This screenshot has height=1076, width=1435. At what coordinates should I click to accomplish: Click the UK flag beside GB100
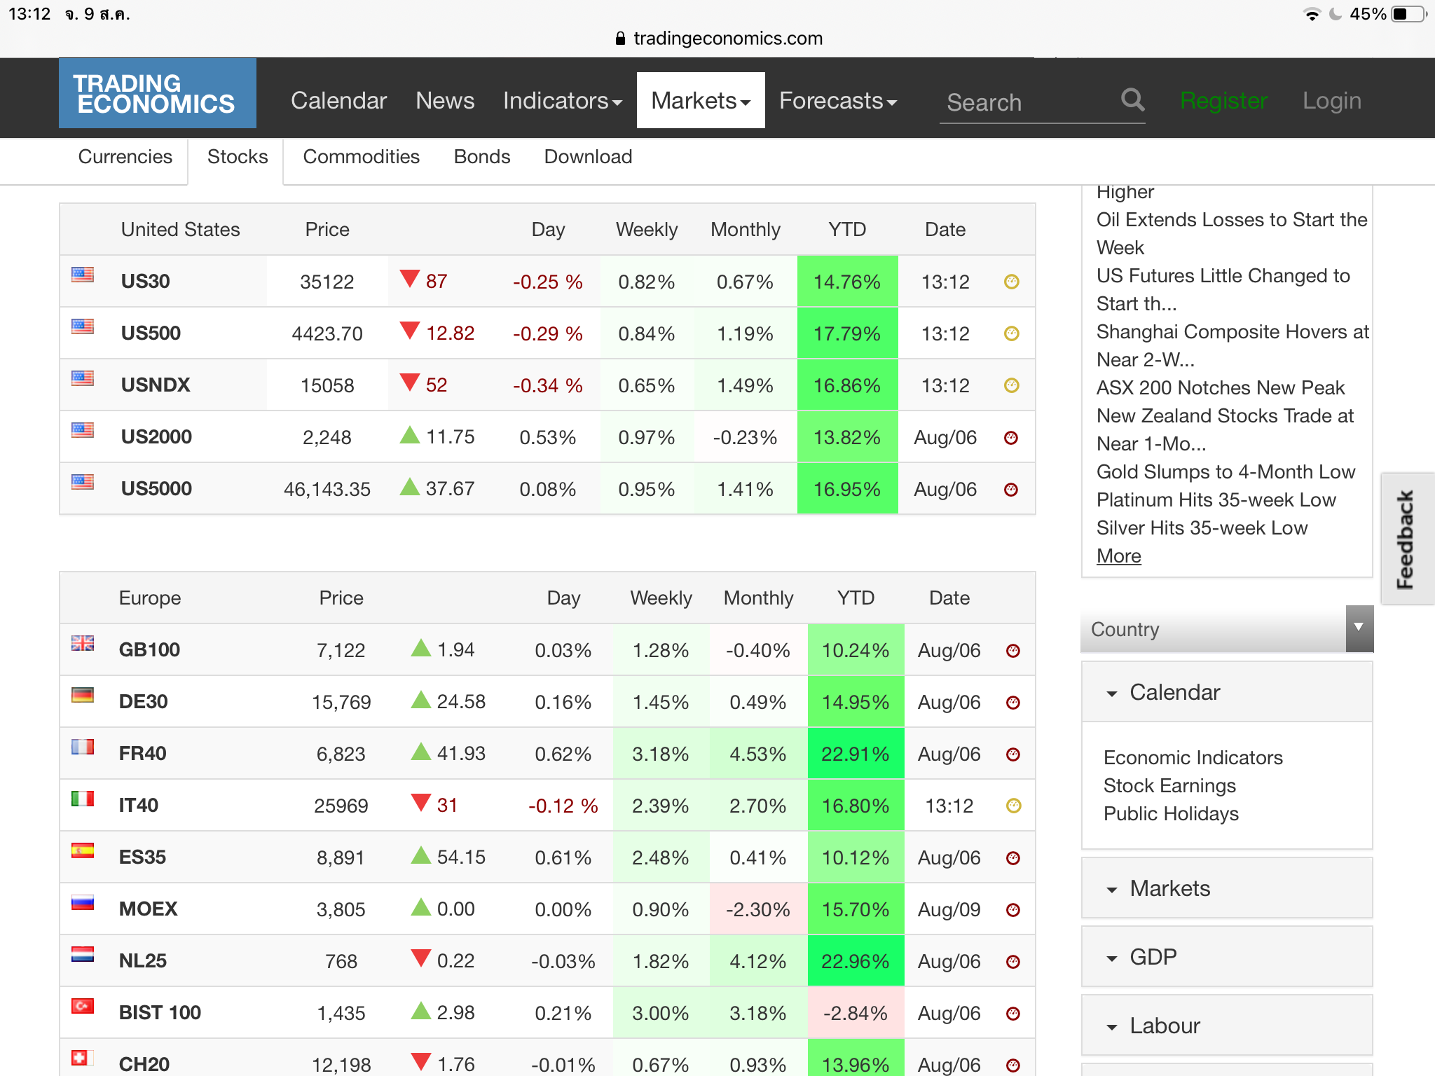point(83,643)
